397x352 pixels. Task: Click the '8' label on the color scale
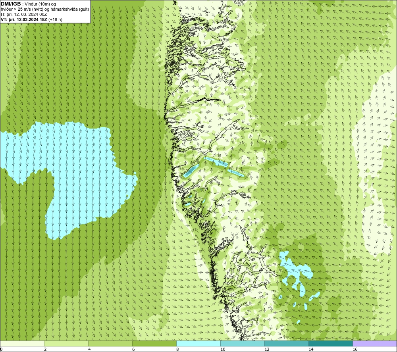(177, 350)
